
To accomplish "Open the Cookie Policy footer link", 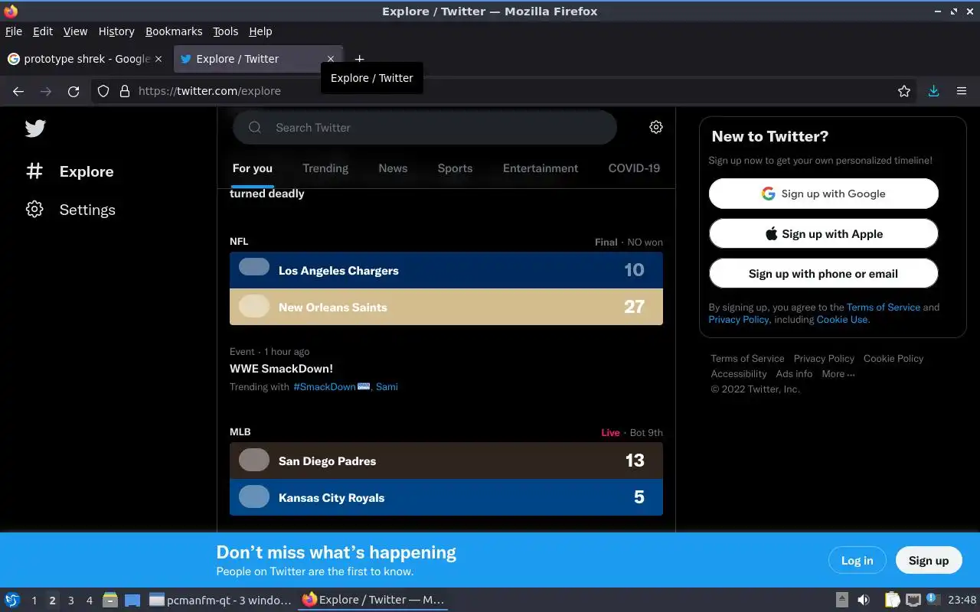I will pos(893,358).
